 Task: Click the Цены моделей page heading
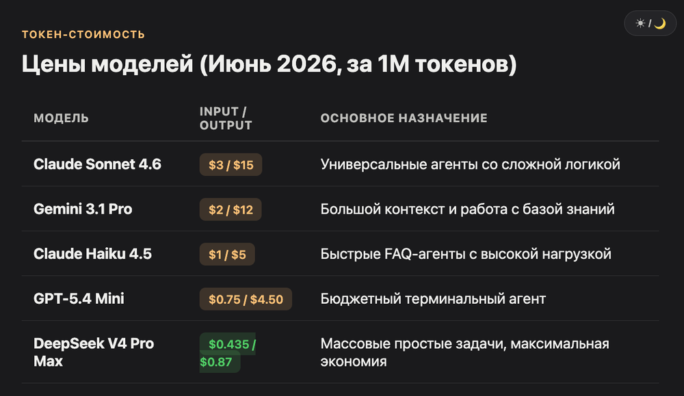269,64
